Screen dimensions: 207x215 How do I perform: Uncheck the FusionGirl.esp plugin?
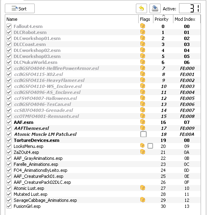9,206
